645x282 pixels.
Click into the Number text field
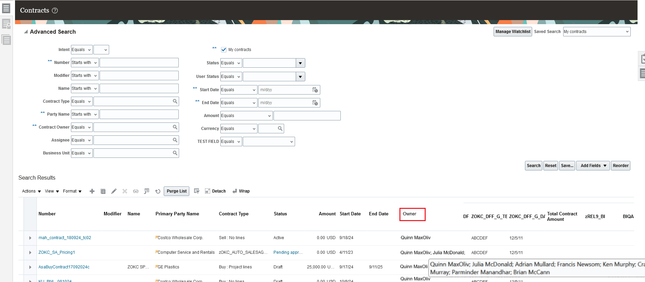[139, 63]
